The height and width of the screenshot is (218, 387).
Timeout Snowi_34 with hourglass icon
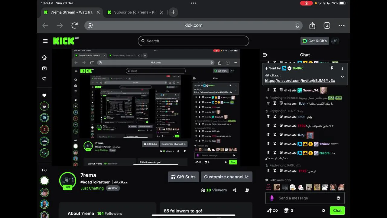tap(275, 90)
